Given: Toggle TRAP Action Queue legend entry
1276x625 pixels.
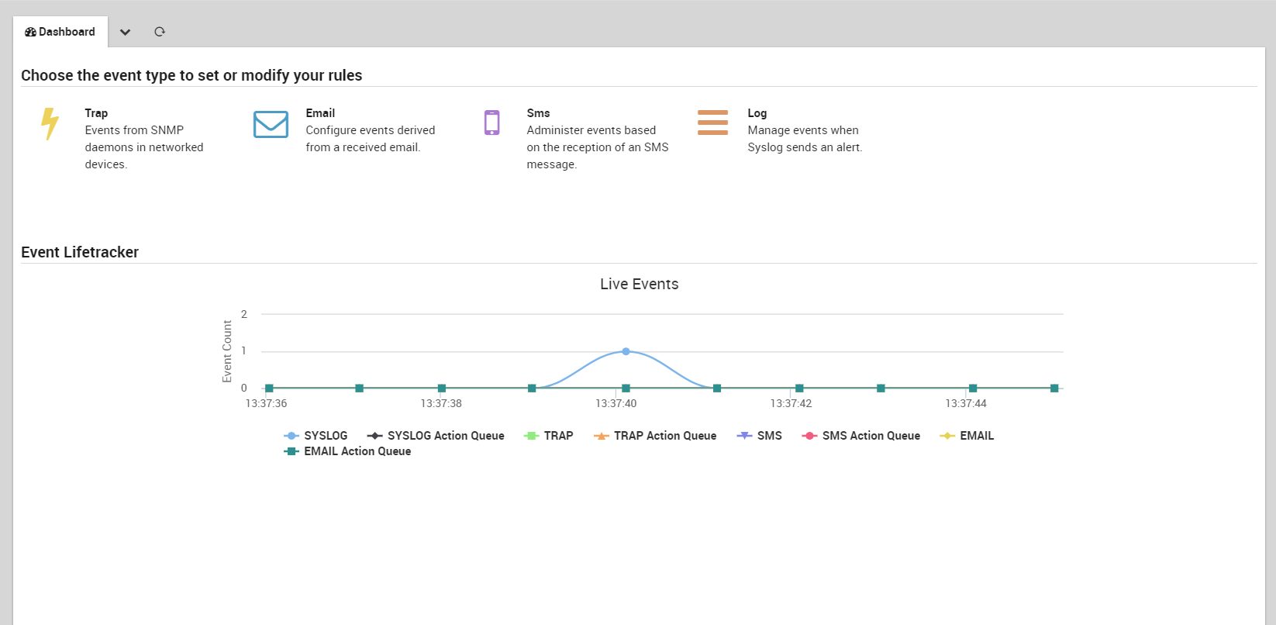Looking at the screenshot, I should point(655,436).
